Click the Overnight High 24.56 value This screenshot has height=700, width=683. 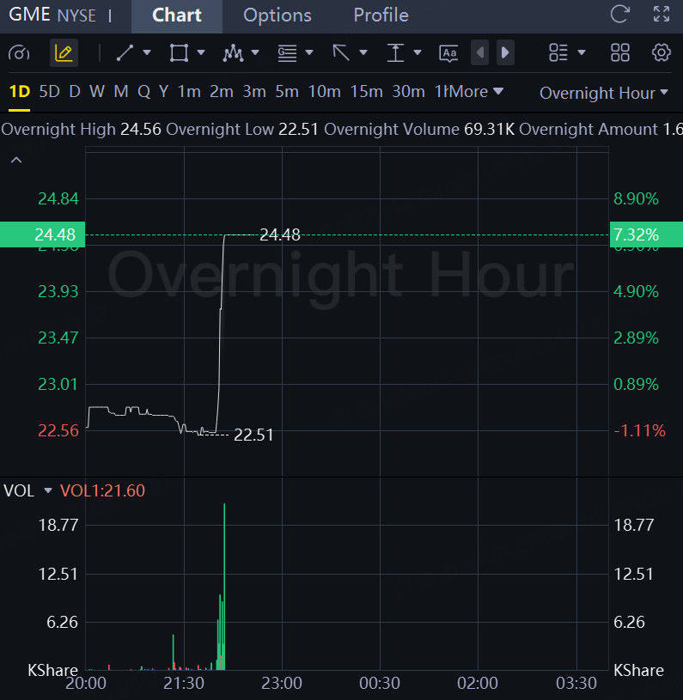141,130
